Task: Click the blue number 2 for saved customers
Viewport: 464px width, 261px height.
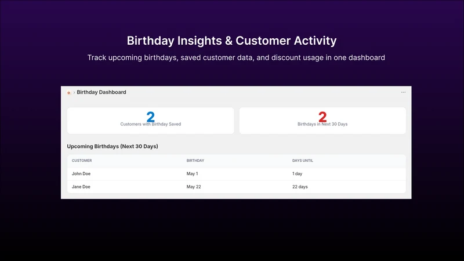Action: click(151, 117)
